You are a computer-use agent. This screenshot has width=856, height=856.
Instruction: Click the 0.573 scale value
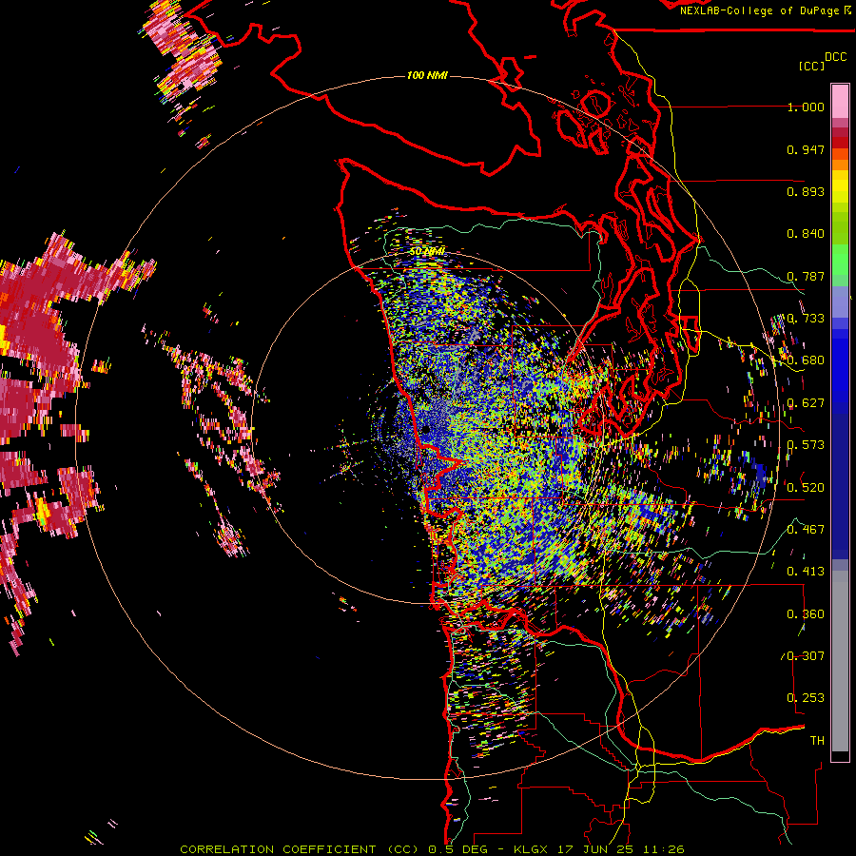[x=806, y=445]
